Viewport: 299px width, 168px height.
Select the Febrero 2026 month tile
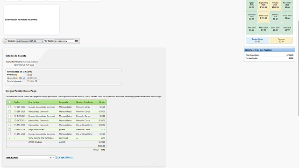pyautogui.click(x=275, y=17)
